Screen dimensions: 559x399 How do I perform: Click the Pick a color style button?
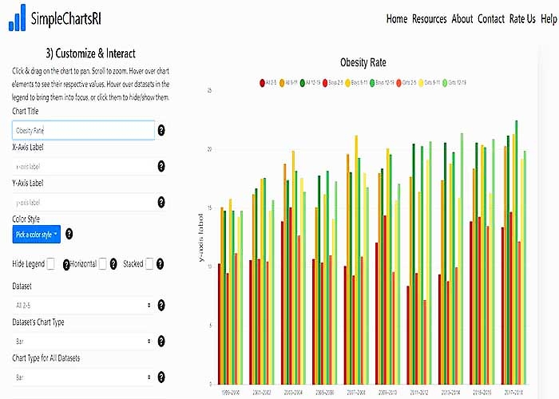point(37,235)
